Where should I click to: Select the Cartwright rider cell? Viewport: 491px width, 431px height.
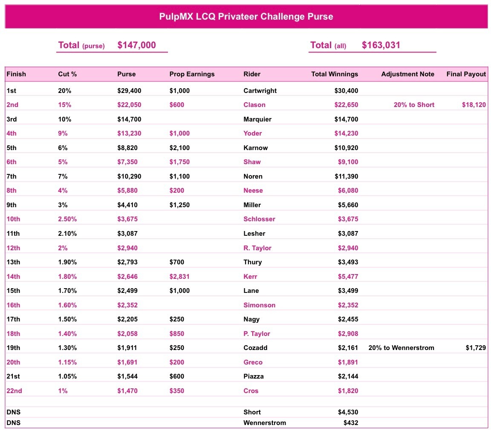[260, 91]
